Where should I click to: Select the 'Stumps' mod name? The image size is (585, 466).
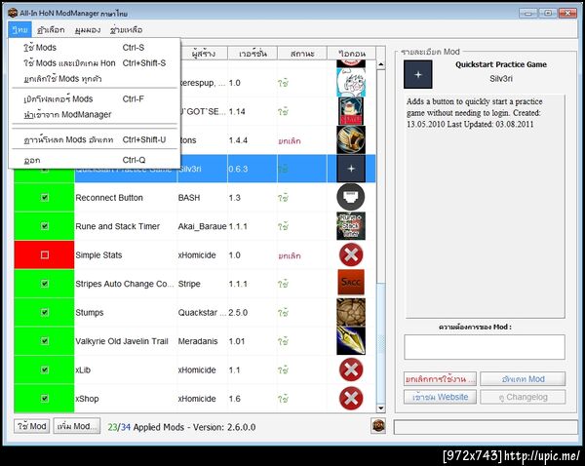pyautogui.click(x=89, y=313)
